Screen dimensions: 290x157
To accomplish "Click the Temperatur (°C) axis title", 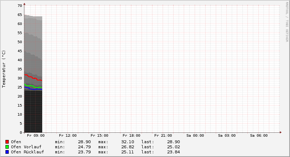I will [4, 69].
